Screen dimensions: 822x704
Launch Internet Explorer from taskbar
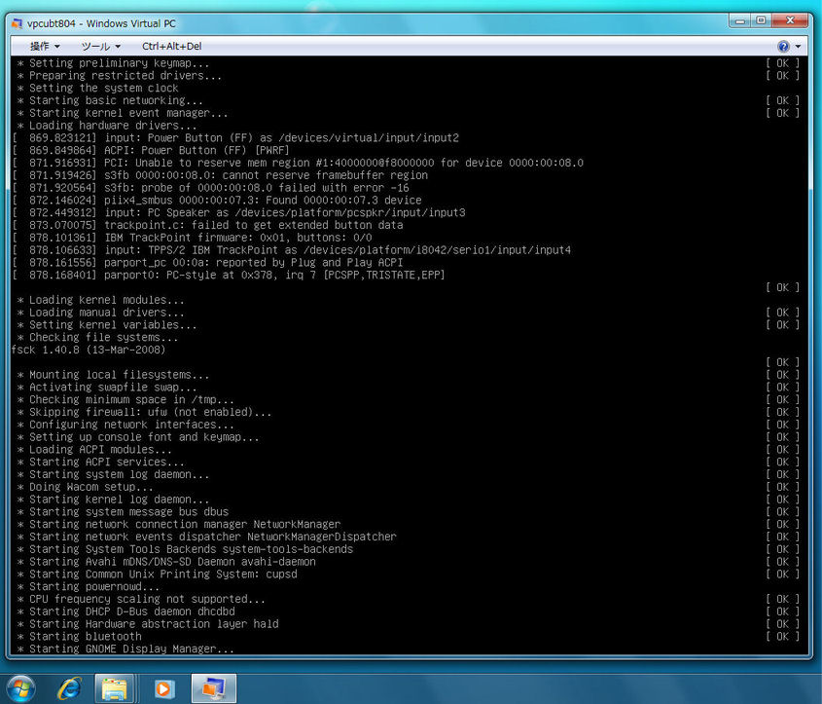point(69,687)
